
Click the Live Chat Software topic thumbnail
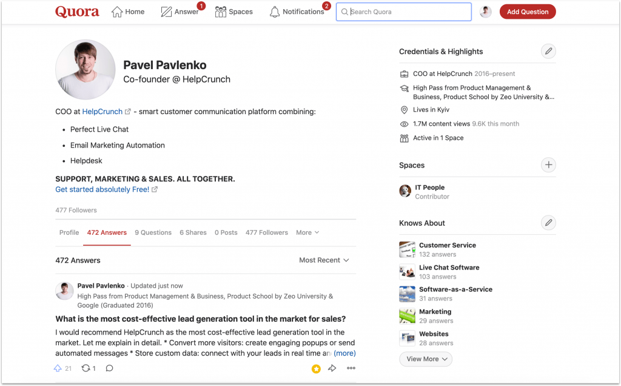[x=407, y=272]
